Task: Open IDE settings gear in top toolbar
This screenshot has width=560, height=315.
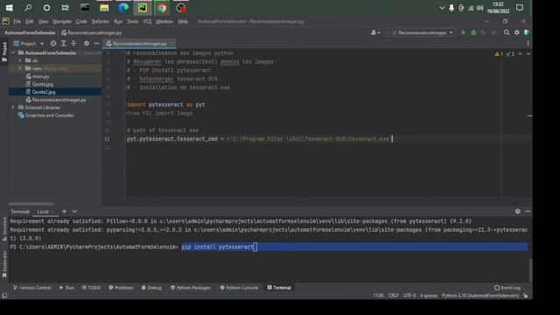Action: click(517, 32)
